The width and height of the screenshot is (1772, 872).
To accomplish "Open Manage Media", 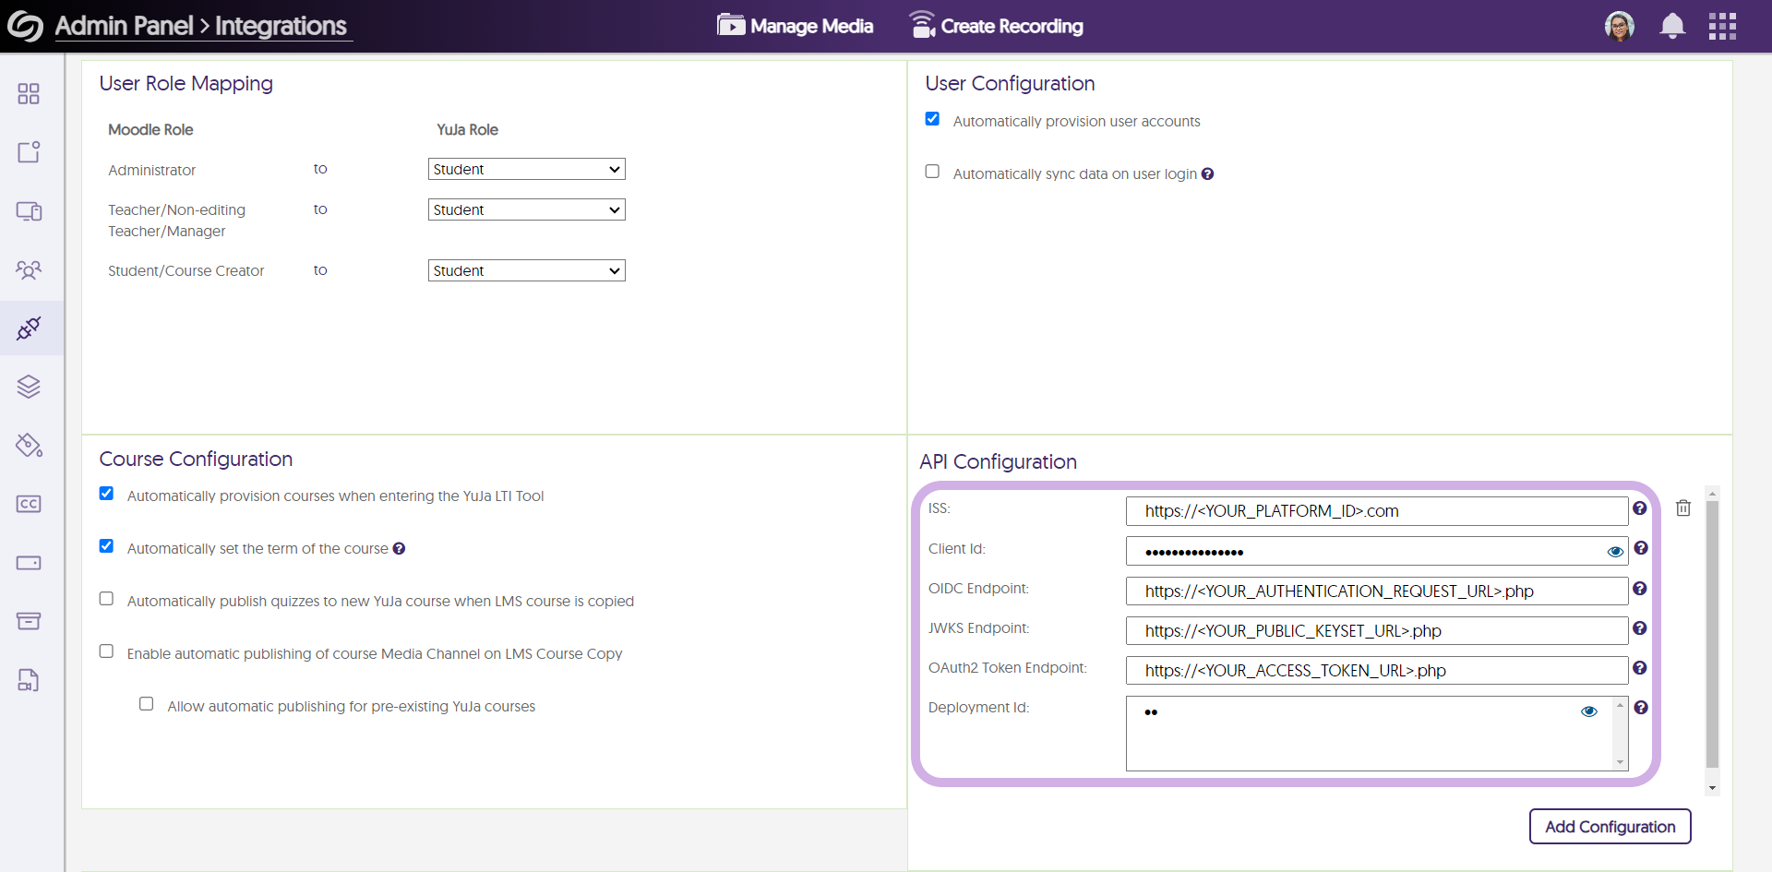I will [x=796, y=26].
